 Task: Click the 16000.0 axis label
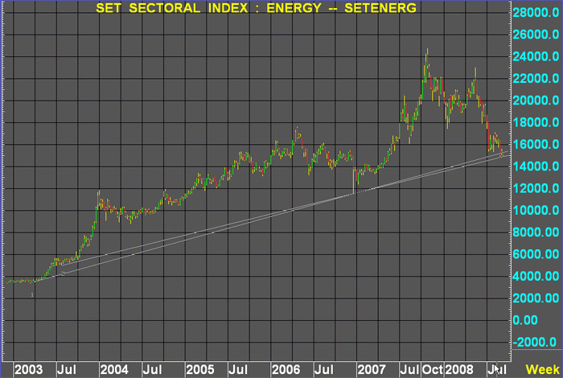[x=536, y=145]
